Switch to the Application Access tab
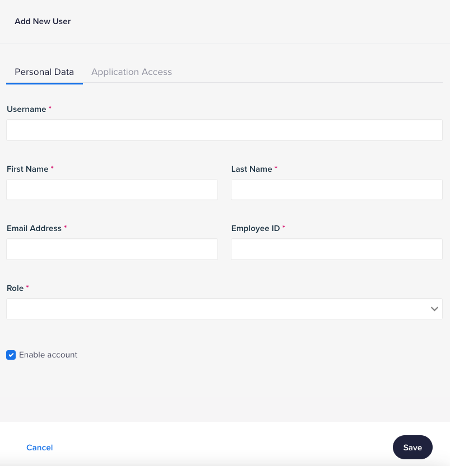This screenshot has height=466, width=450. [131, 72]
